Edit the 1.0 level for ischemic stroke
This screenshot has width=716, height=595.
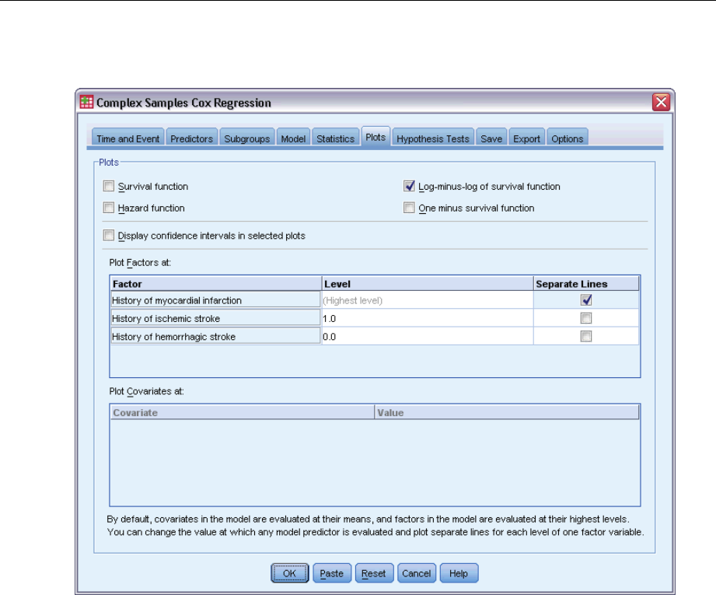point(427,319)
